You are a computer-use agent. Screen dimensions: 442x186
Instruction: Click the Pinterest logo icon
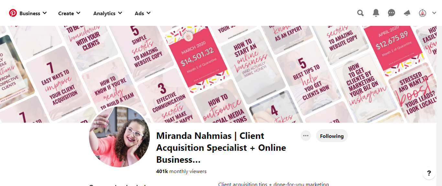(x=13, y=13)
